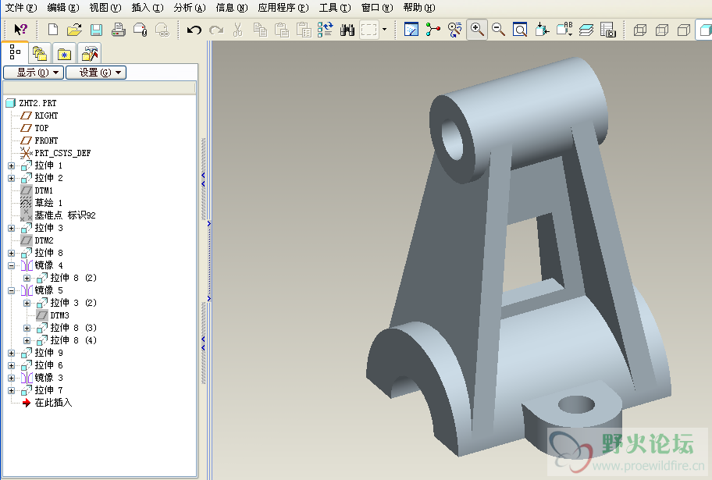This screenshot has height=480, width=712.
Task: Collapse the 镜像 5 node
Action: (12, 290)
